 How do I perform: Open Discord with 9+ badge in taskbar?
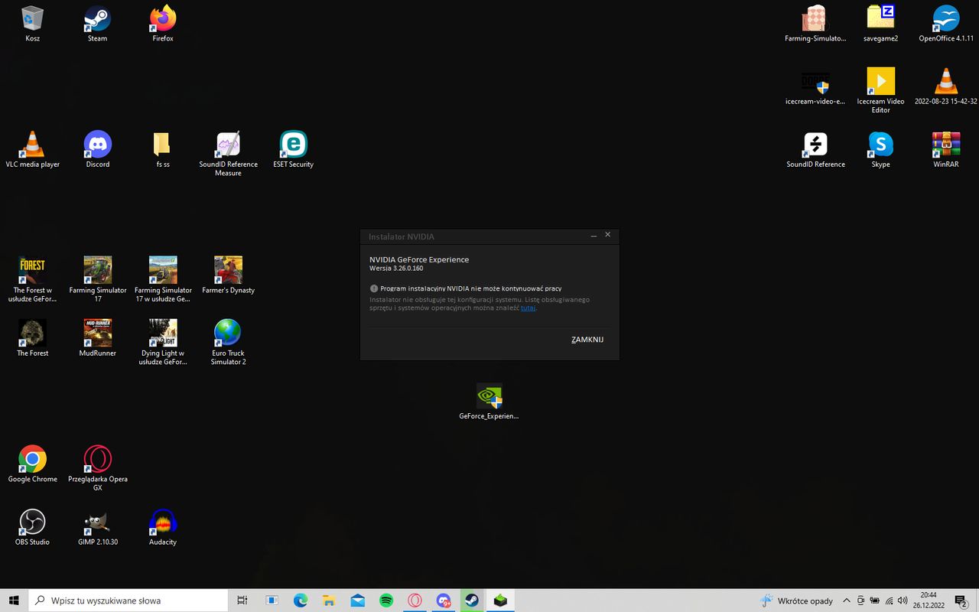[444, 601]
